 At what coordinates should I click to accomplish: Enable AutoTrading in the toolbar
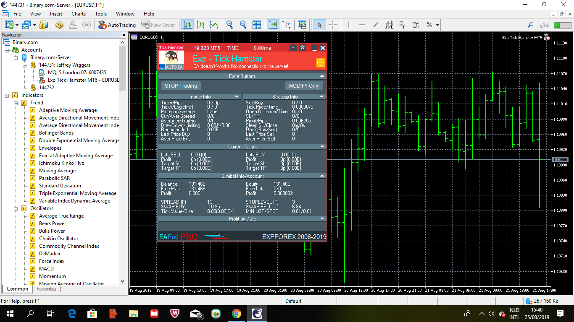117,25
